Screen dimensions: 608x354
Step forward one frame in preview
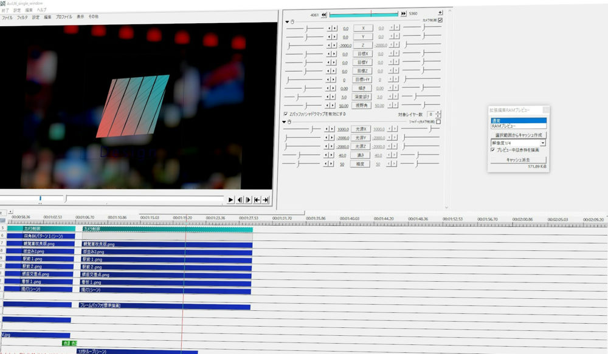[248, 200]
